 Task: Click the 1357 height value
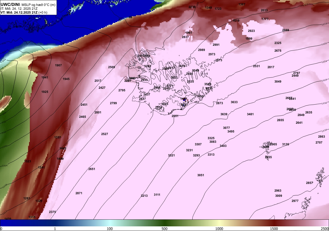click(x=58, y=137)
